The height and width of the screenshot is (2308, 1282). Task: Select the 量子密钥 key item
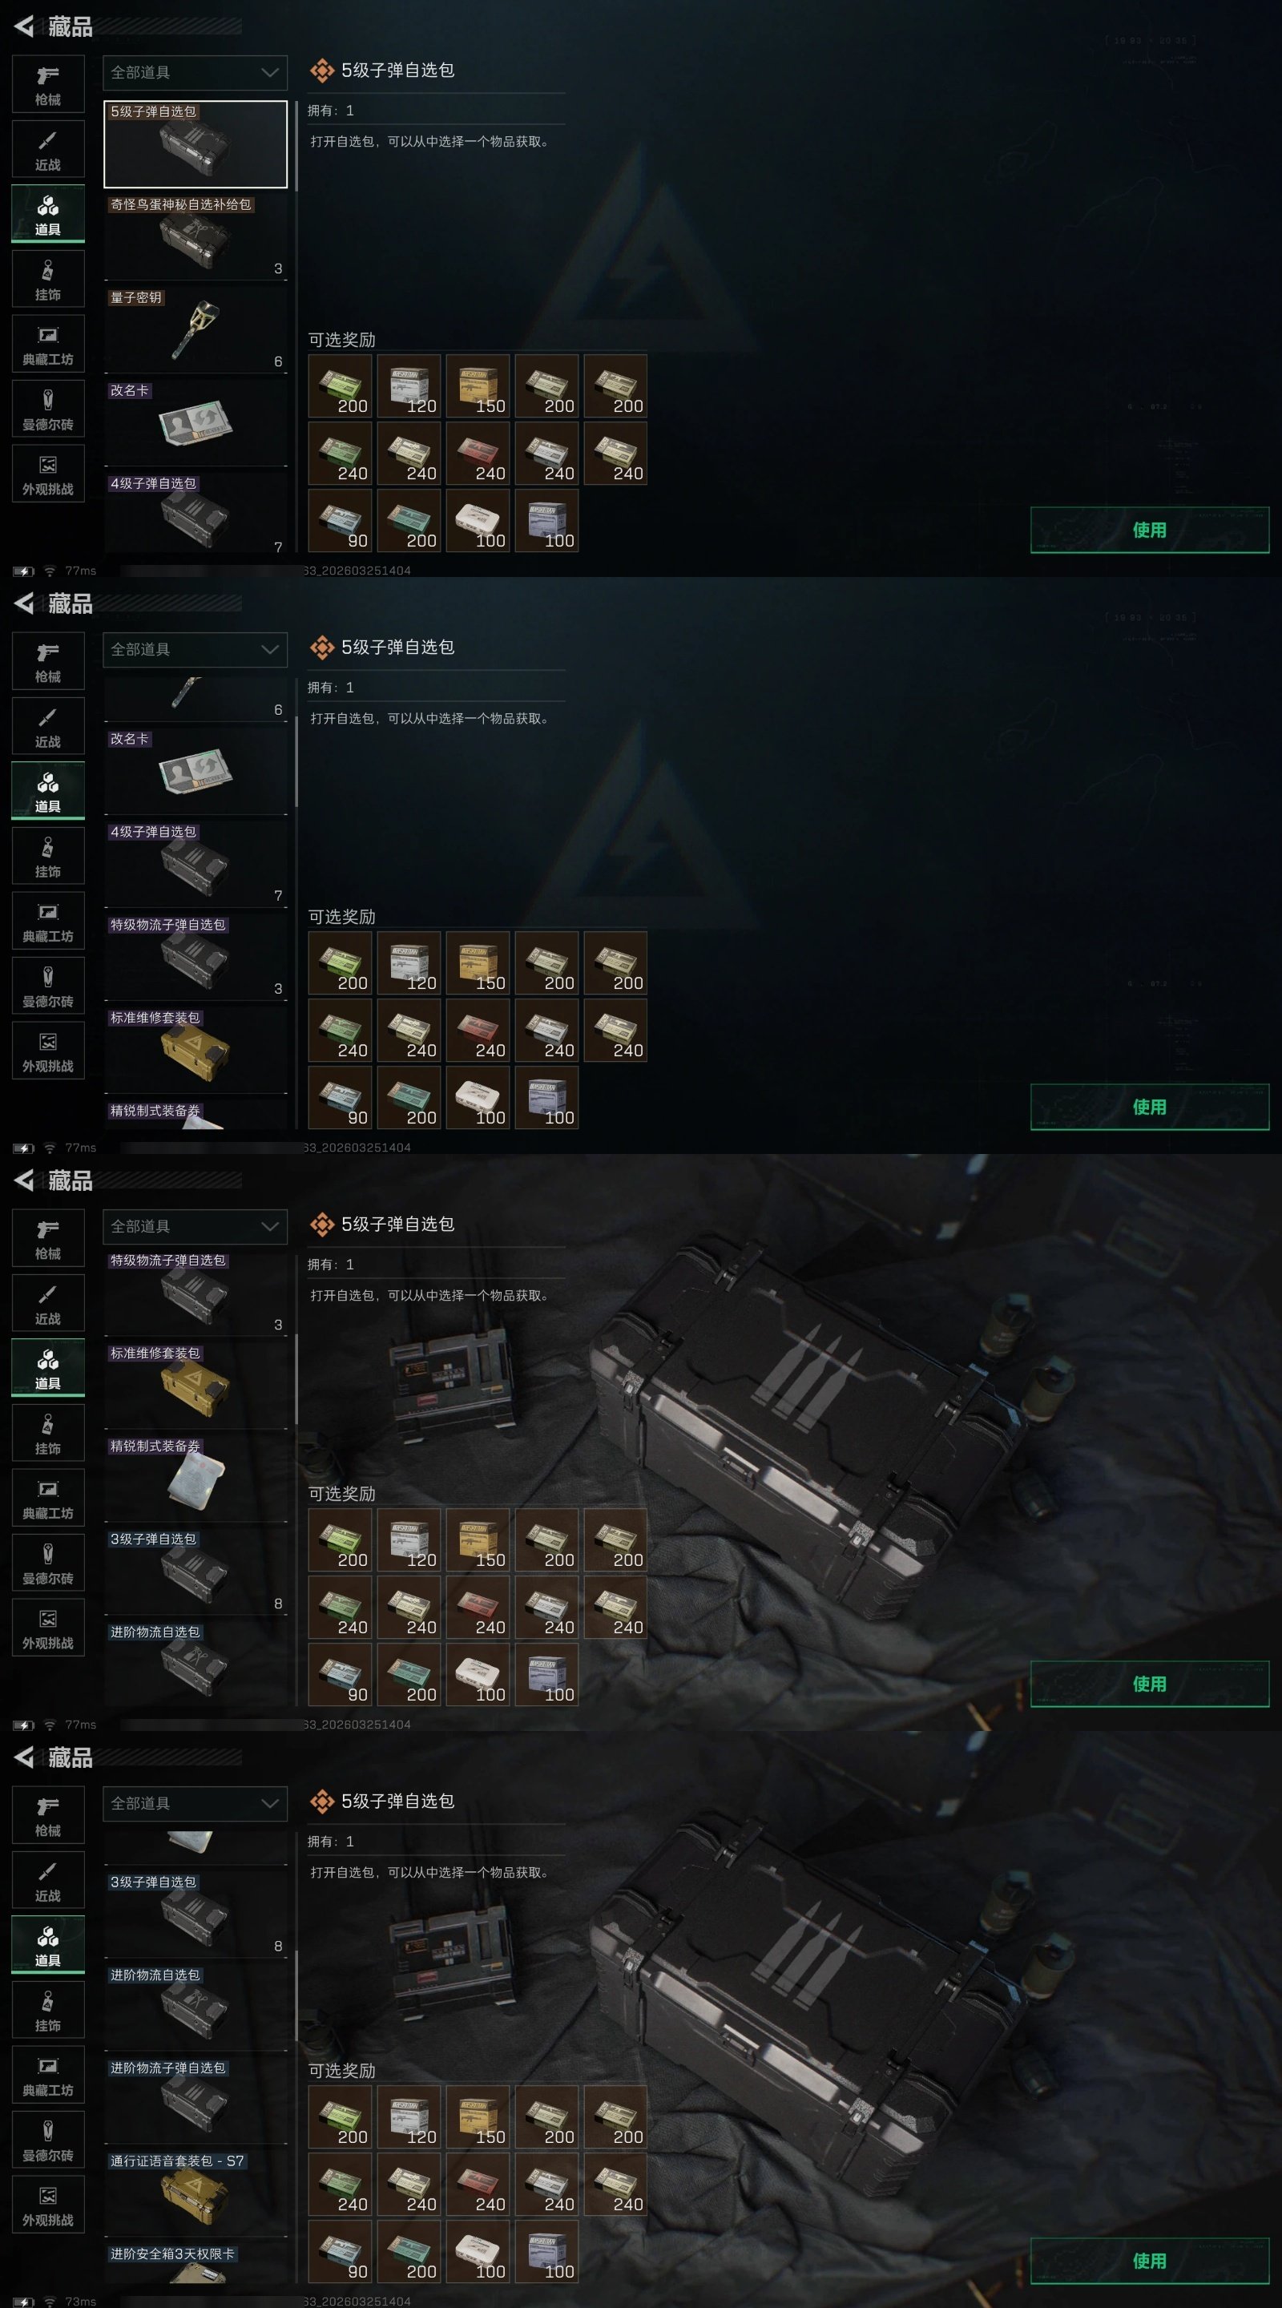click(x=196, y=329)
